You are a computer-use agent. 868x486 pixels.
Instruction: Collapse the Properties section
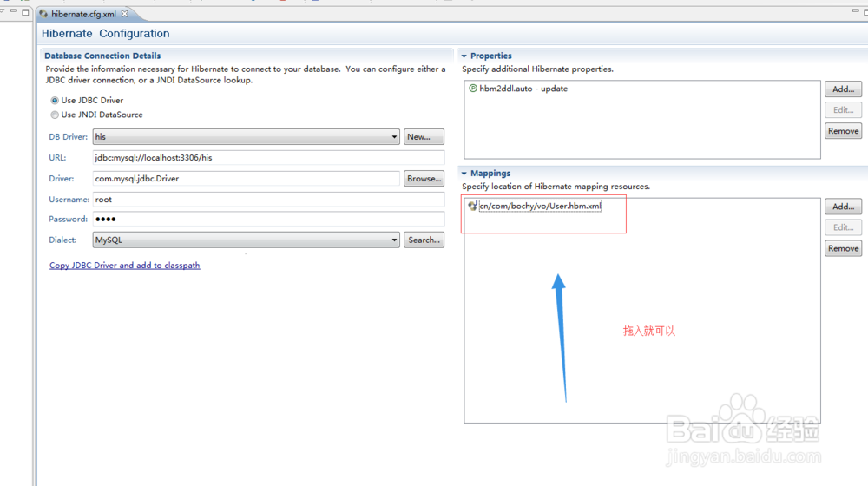pyautogui.click(x=464, y=56)
